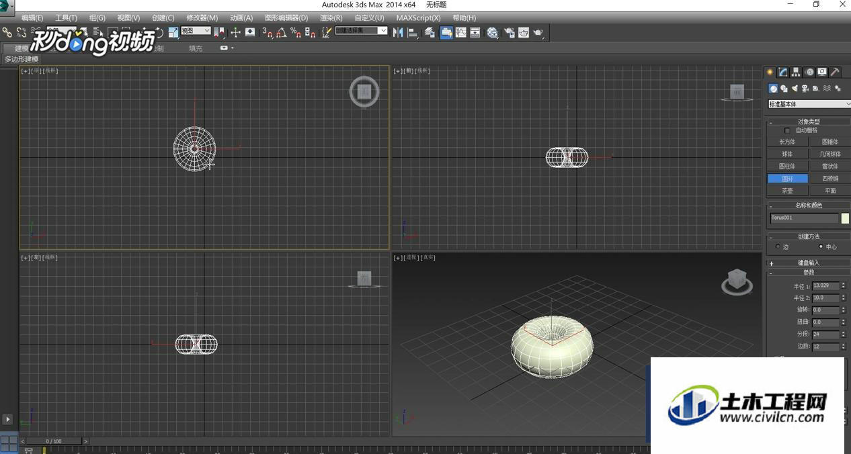Screen dimensions: 851x454
Task: Click the 半径 1 value field
Action: [825, 286]
